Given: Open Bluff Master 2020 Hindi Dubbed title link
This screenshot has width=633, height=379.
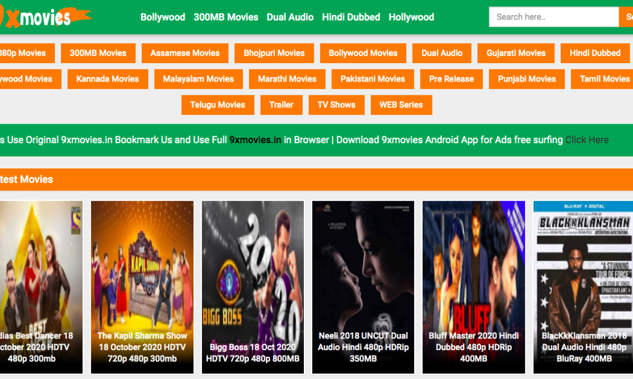Looking at the screenshot, I should (473, 347).
